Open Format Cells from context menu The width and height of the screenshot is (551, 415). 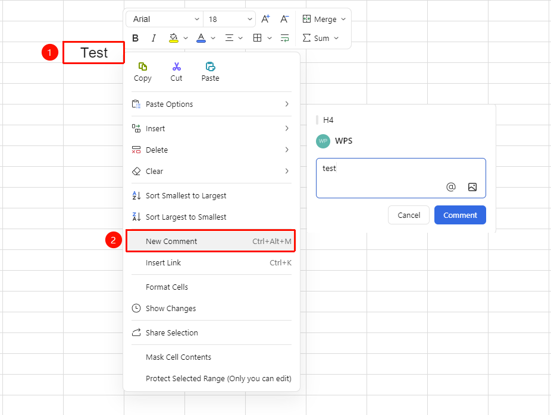tap(212, 287)
